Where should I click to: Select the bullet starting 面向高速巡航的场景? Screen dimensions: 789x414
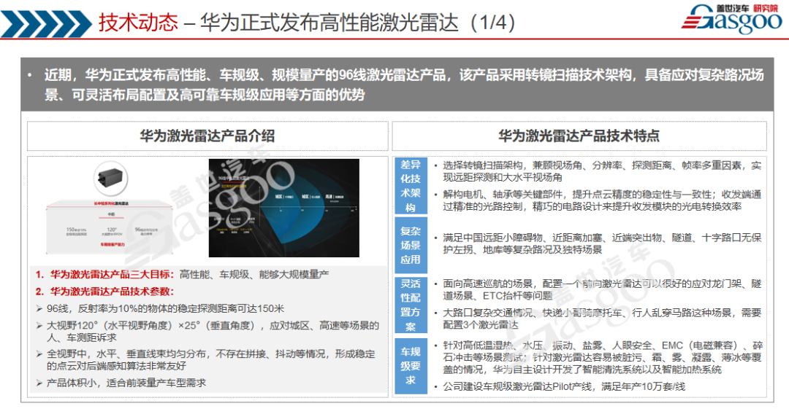pos(598,289)
